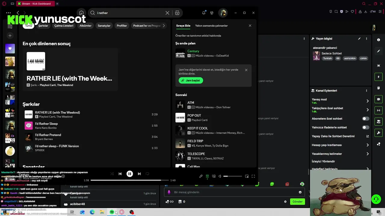This screenshot has width=385, height=216.
Task: Start a Jam with Jam başlat
Action: point(191,80)
